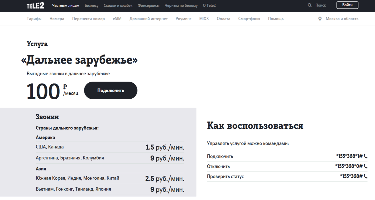The width and height of the screenshot is (375, 200).
Task: Open the Частным лицам section
Action: pos(66,5)
